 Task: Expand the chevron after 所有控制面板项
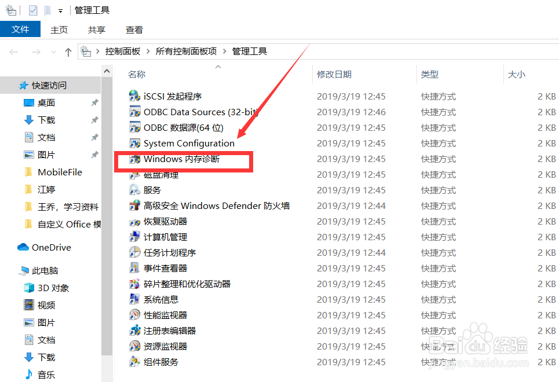click(224, 52)
